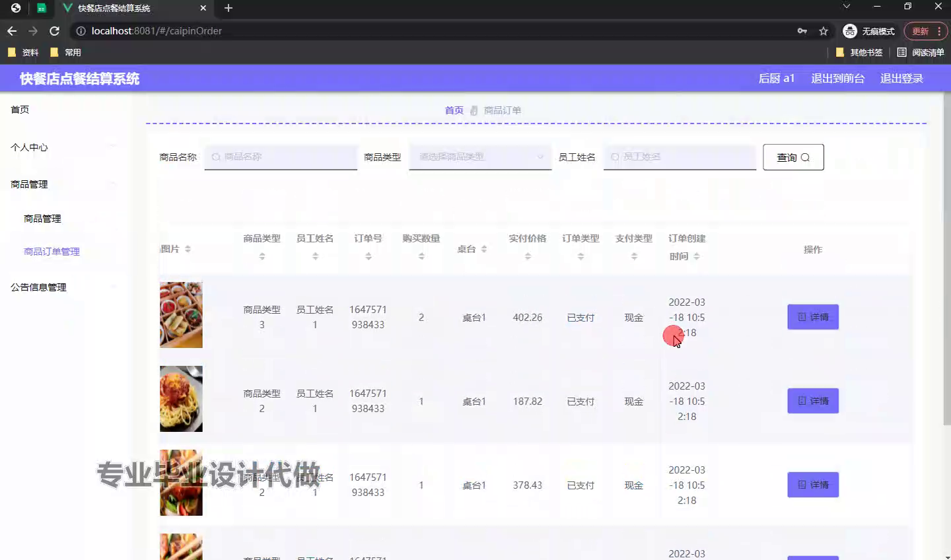Open a new browser tab
The width and height of the screenshot is (951, 560).
click(x=229, y=8)
